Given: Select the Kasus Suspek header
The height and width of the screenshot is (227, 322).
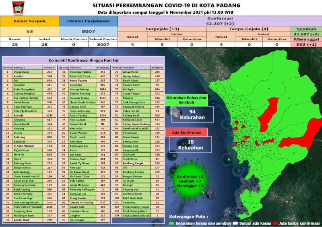Looking at the screenshot, I should (x=29, y=21).
